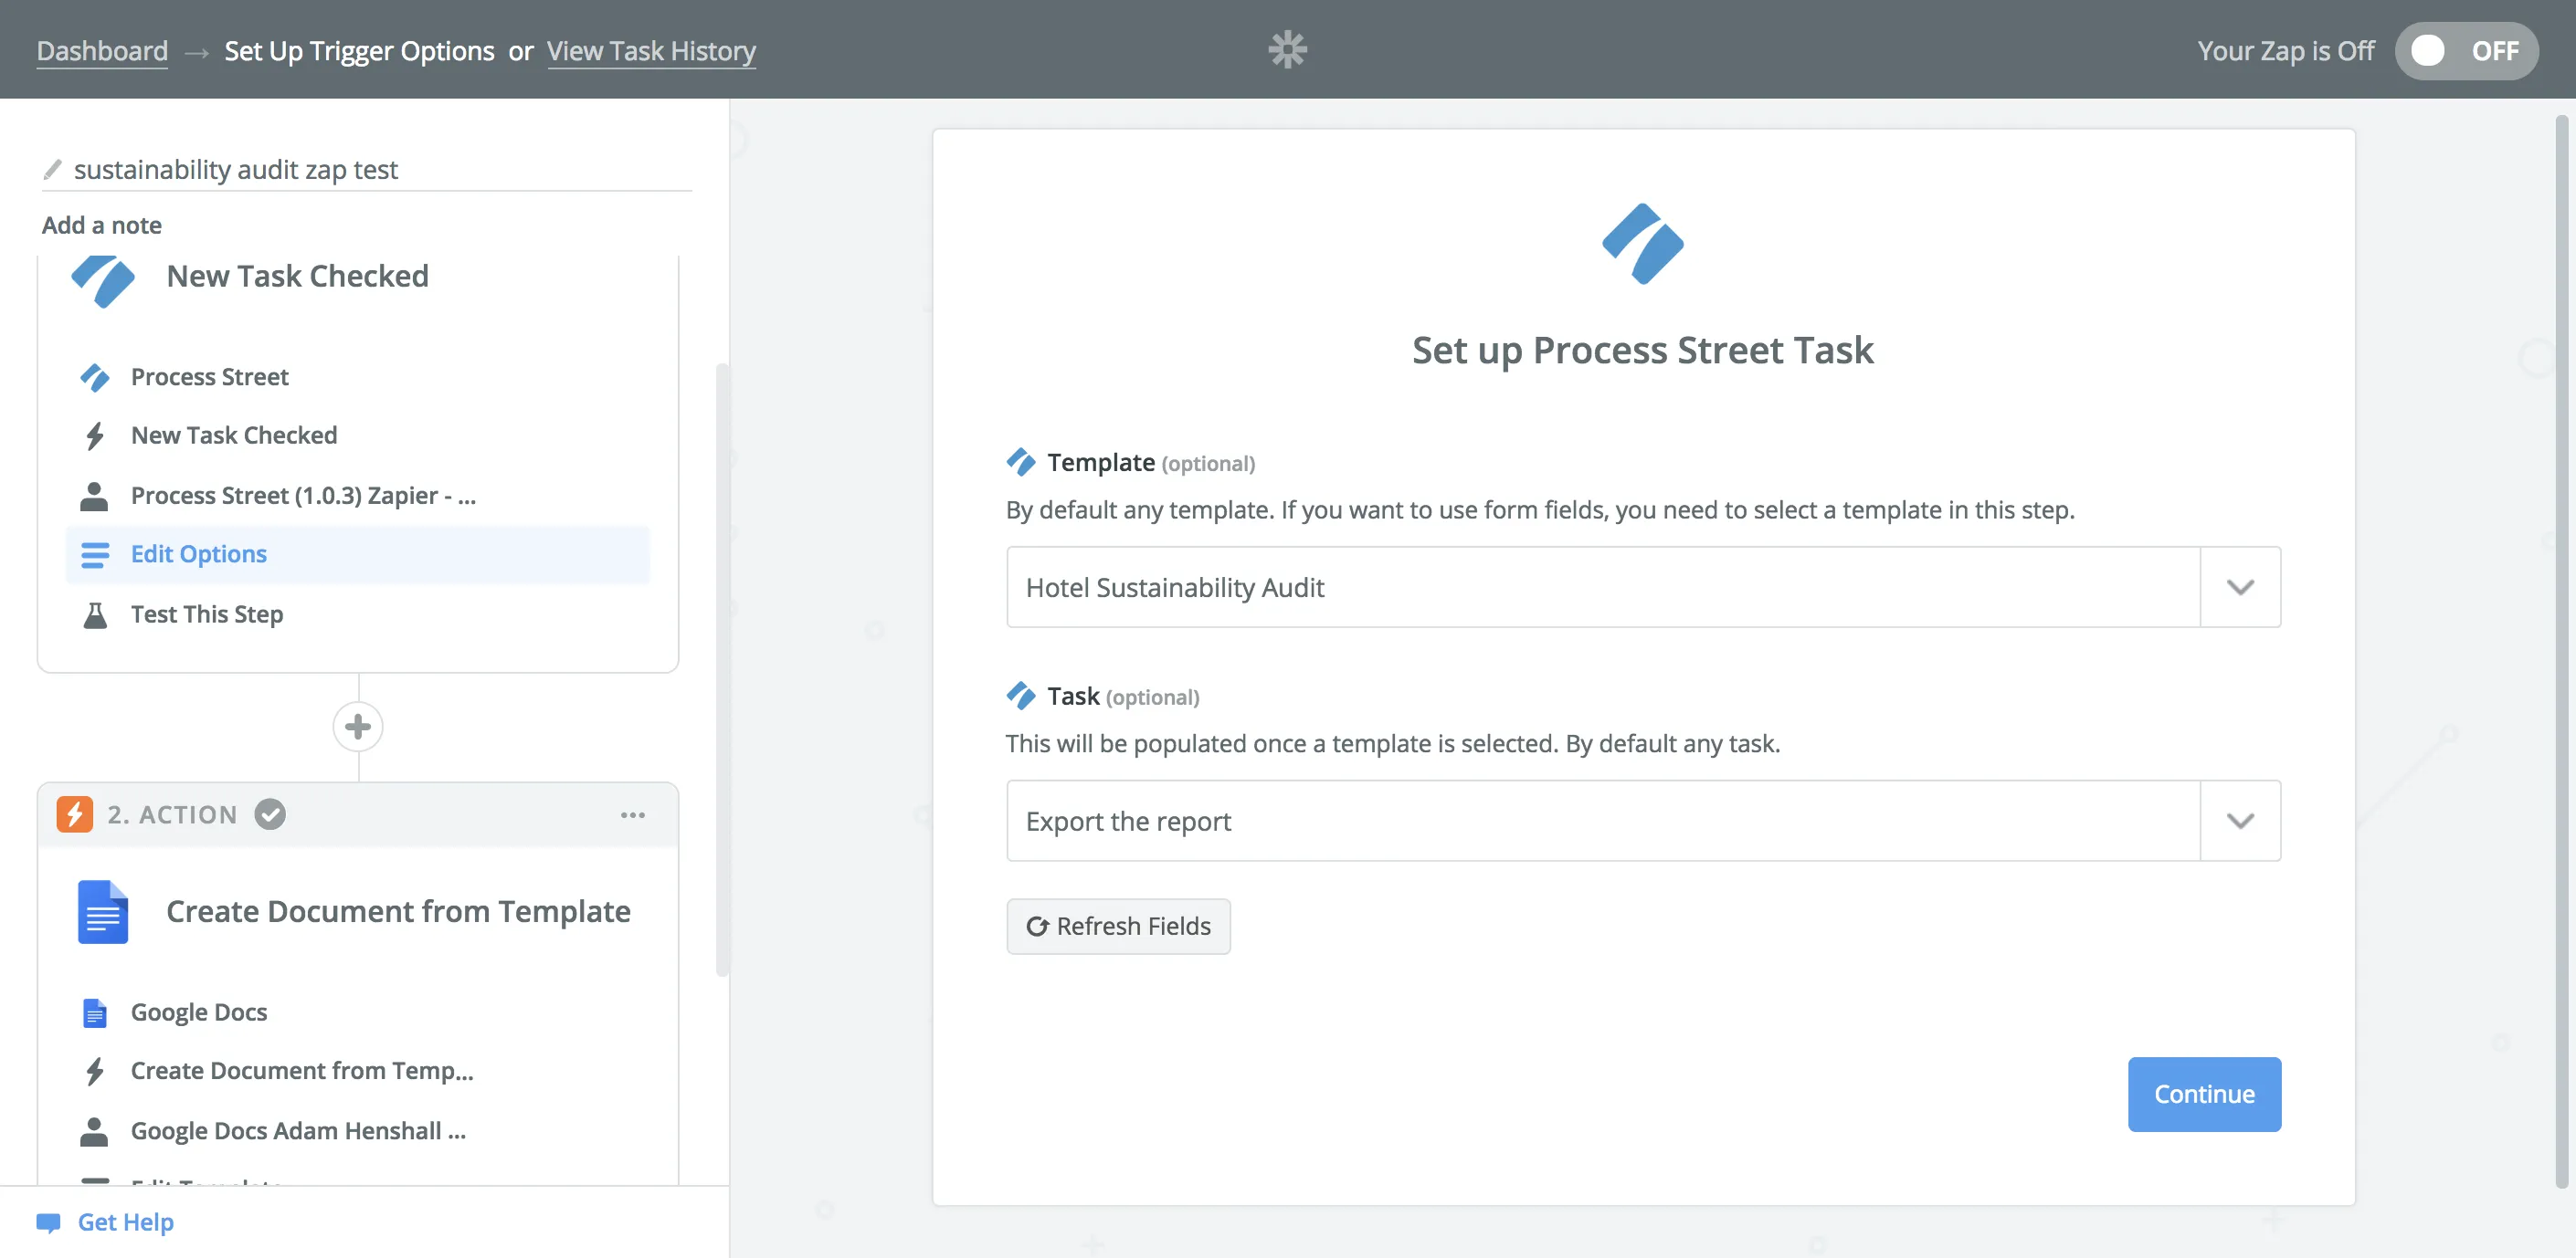
Task: Click the Refresh Fields button
Action: tap(1118, 927)
